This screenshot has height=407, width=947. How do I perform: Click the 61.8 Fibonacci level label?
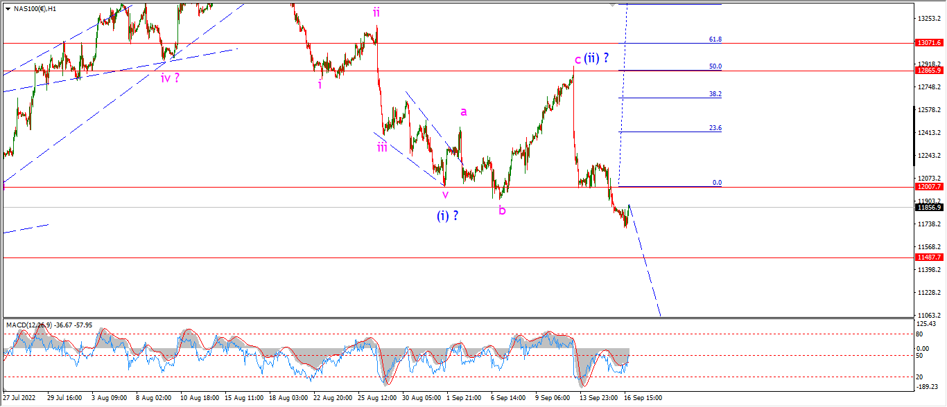click(x=715, y=39)
